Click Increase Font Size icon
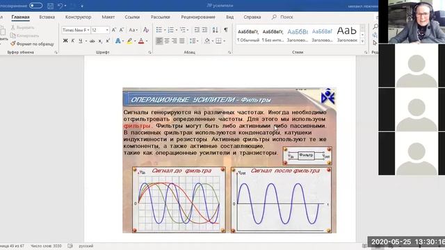The width and height of the screenshot is (445, 250). coord(114,30)
